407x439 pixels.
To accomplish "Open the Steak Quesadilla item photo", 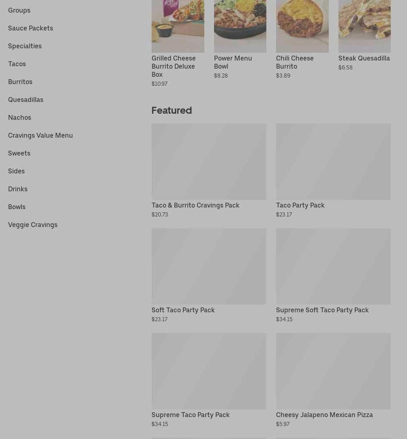I will click(x=364, y=26).
